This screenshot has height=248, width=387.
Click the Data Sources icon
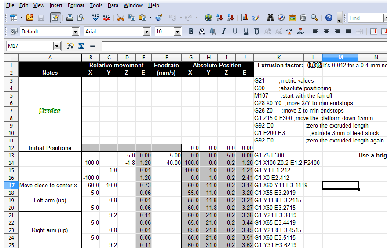click(303, 18)
